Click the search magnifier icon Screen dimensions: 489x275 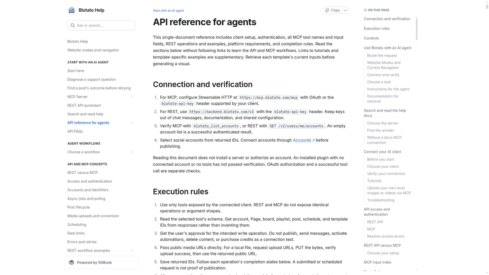click(x=73, y=26)
